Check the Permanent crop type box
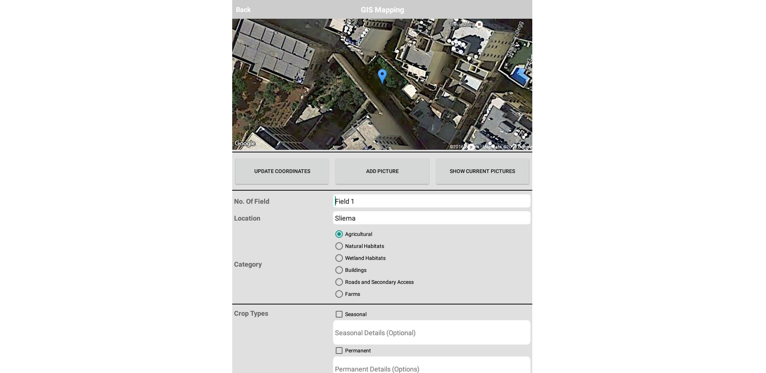766x373 pixels. tap(339, 351)
